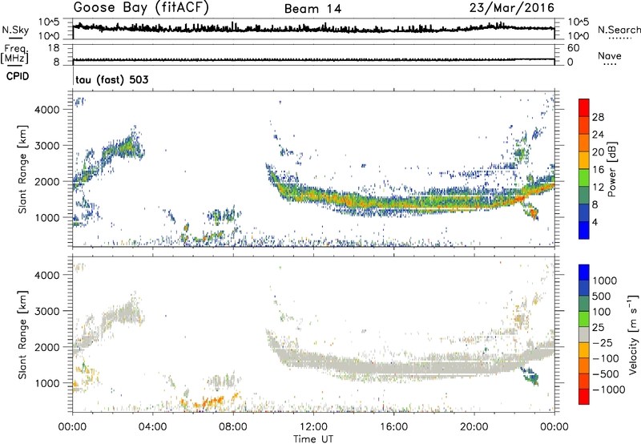The height and width of the screenshot is (444, 641).
Task: Select the "08:00" time tick label
Action: point(233,427)
